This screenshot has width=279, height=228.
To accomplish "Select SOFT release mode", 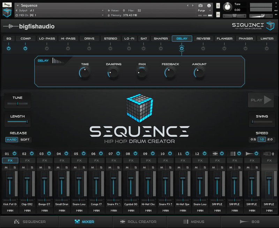I will click(25, 140).
